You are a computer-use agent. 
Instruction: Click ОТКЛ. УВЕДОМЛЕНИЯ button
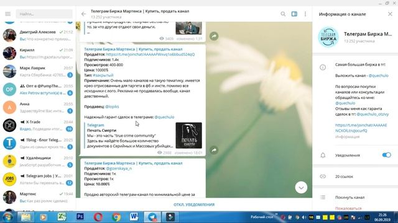pyautogui.click(x=194, y=204)
